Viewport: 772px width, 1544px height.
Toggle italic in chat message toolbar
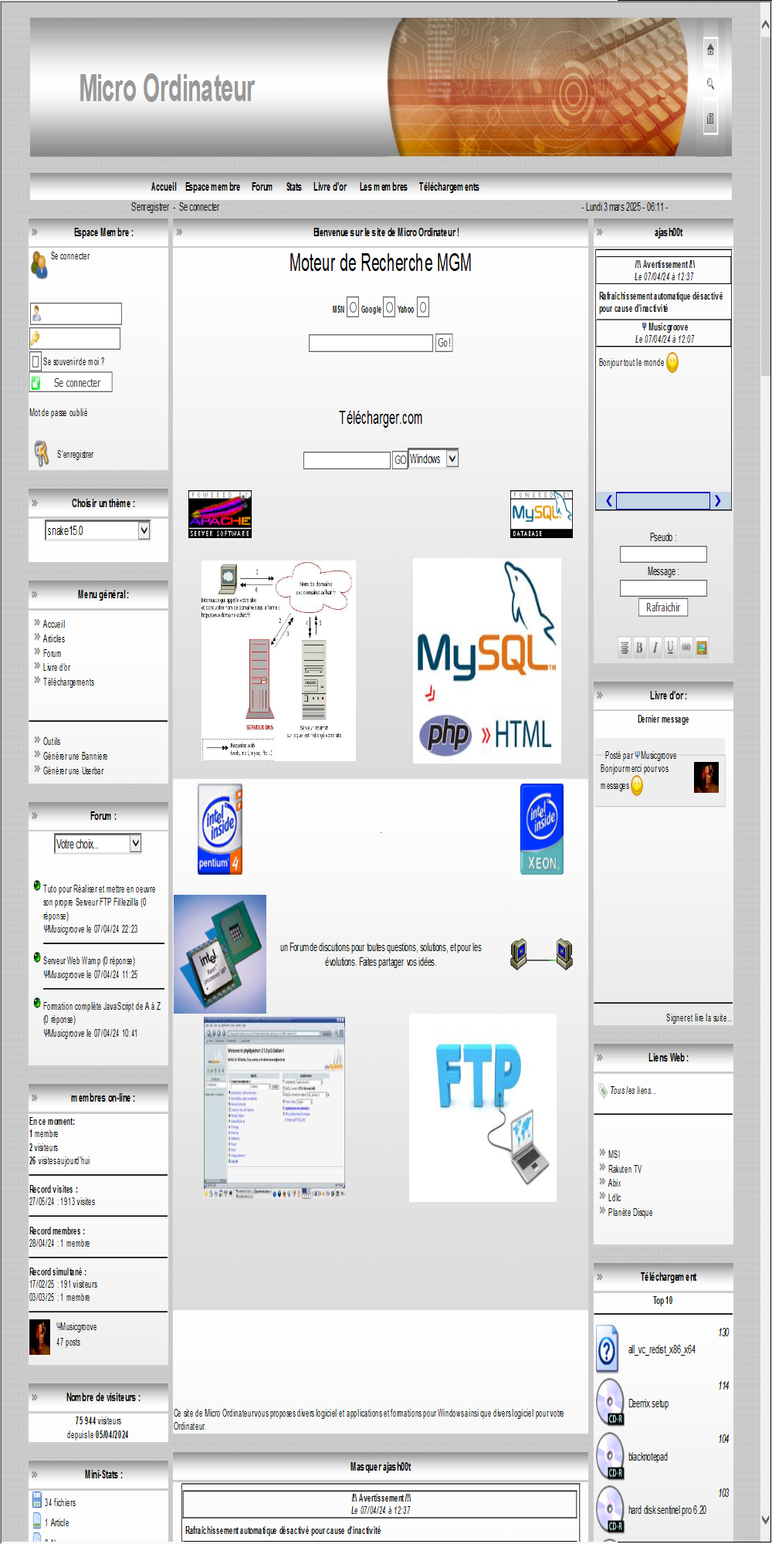[655, 648]
